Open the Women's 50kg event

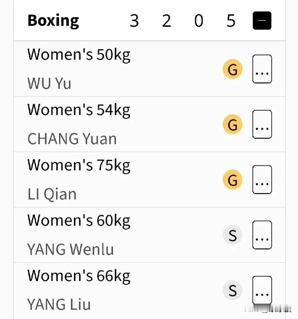pos(79,55)
